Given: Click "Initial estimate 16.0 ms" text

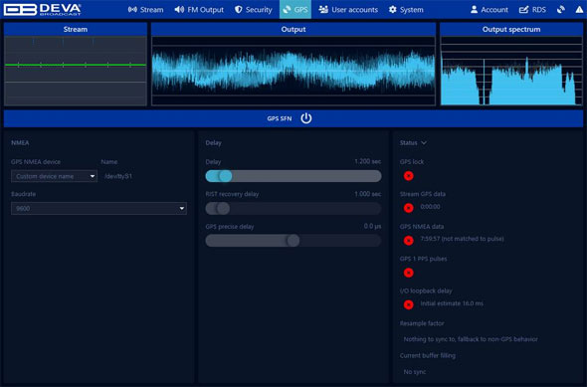Looking at the screenshot, I should (x=452, y=303).
